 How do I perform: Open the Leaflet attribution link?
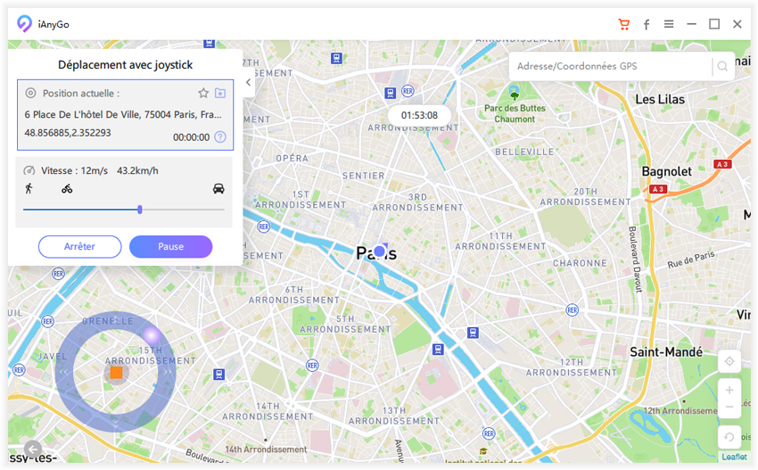coord(734,457)
